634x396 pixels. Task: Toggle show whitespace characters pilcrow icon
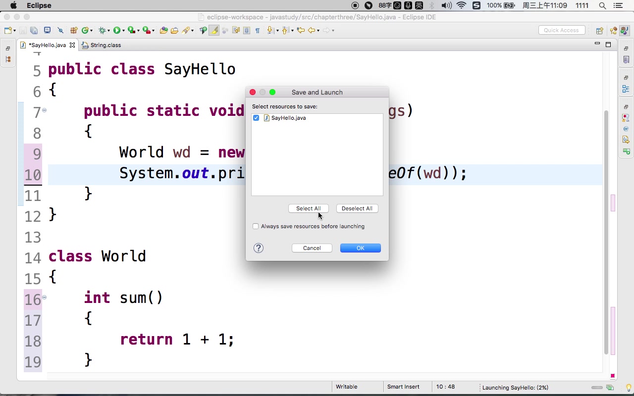pyautogui.click(x=258, y=30)
